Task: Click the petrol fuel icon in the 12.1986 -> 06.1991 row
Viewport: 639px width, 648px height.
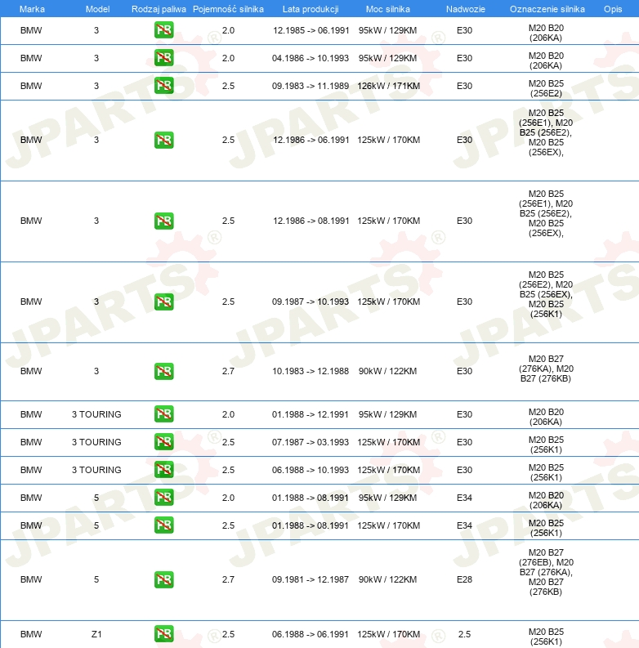Action: (x=163, y=140)
